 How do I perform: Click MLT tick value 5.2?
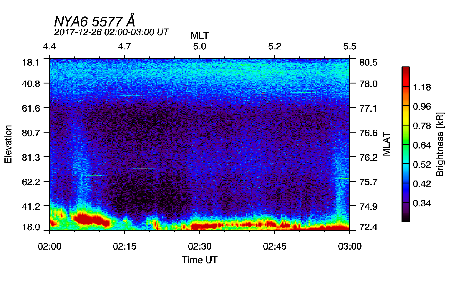[275, 46]
